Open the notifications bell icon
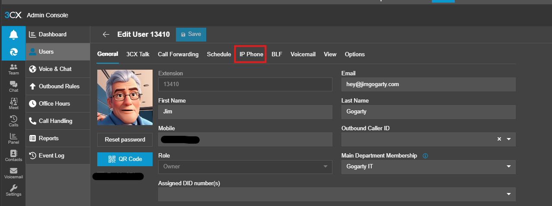 pyautogui.click(x=13, y=35)
